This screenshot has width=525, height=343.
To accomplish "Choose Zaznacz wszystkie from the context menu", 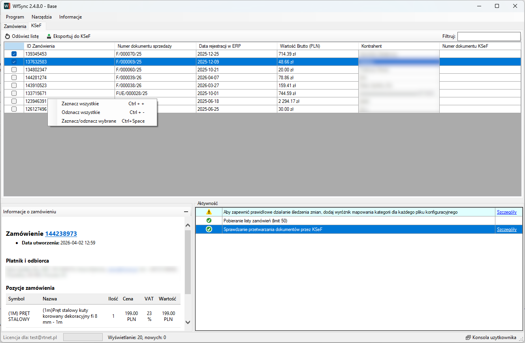I will pos(80,104).
